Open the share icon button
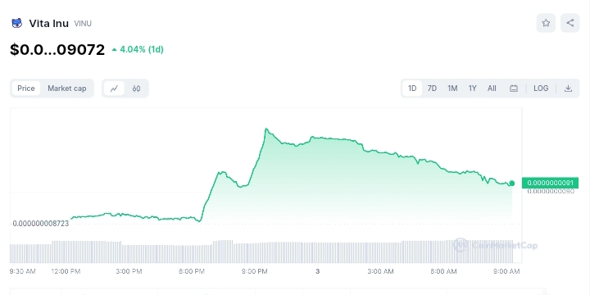This screenshot has width=590, height=295. click(570, 23)
